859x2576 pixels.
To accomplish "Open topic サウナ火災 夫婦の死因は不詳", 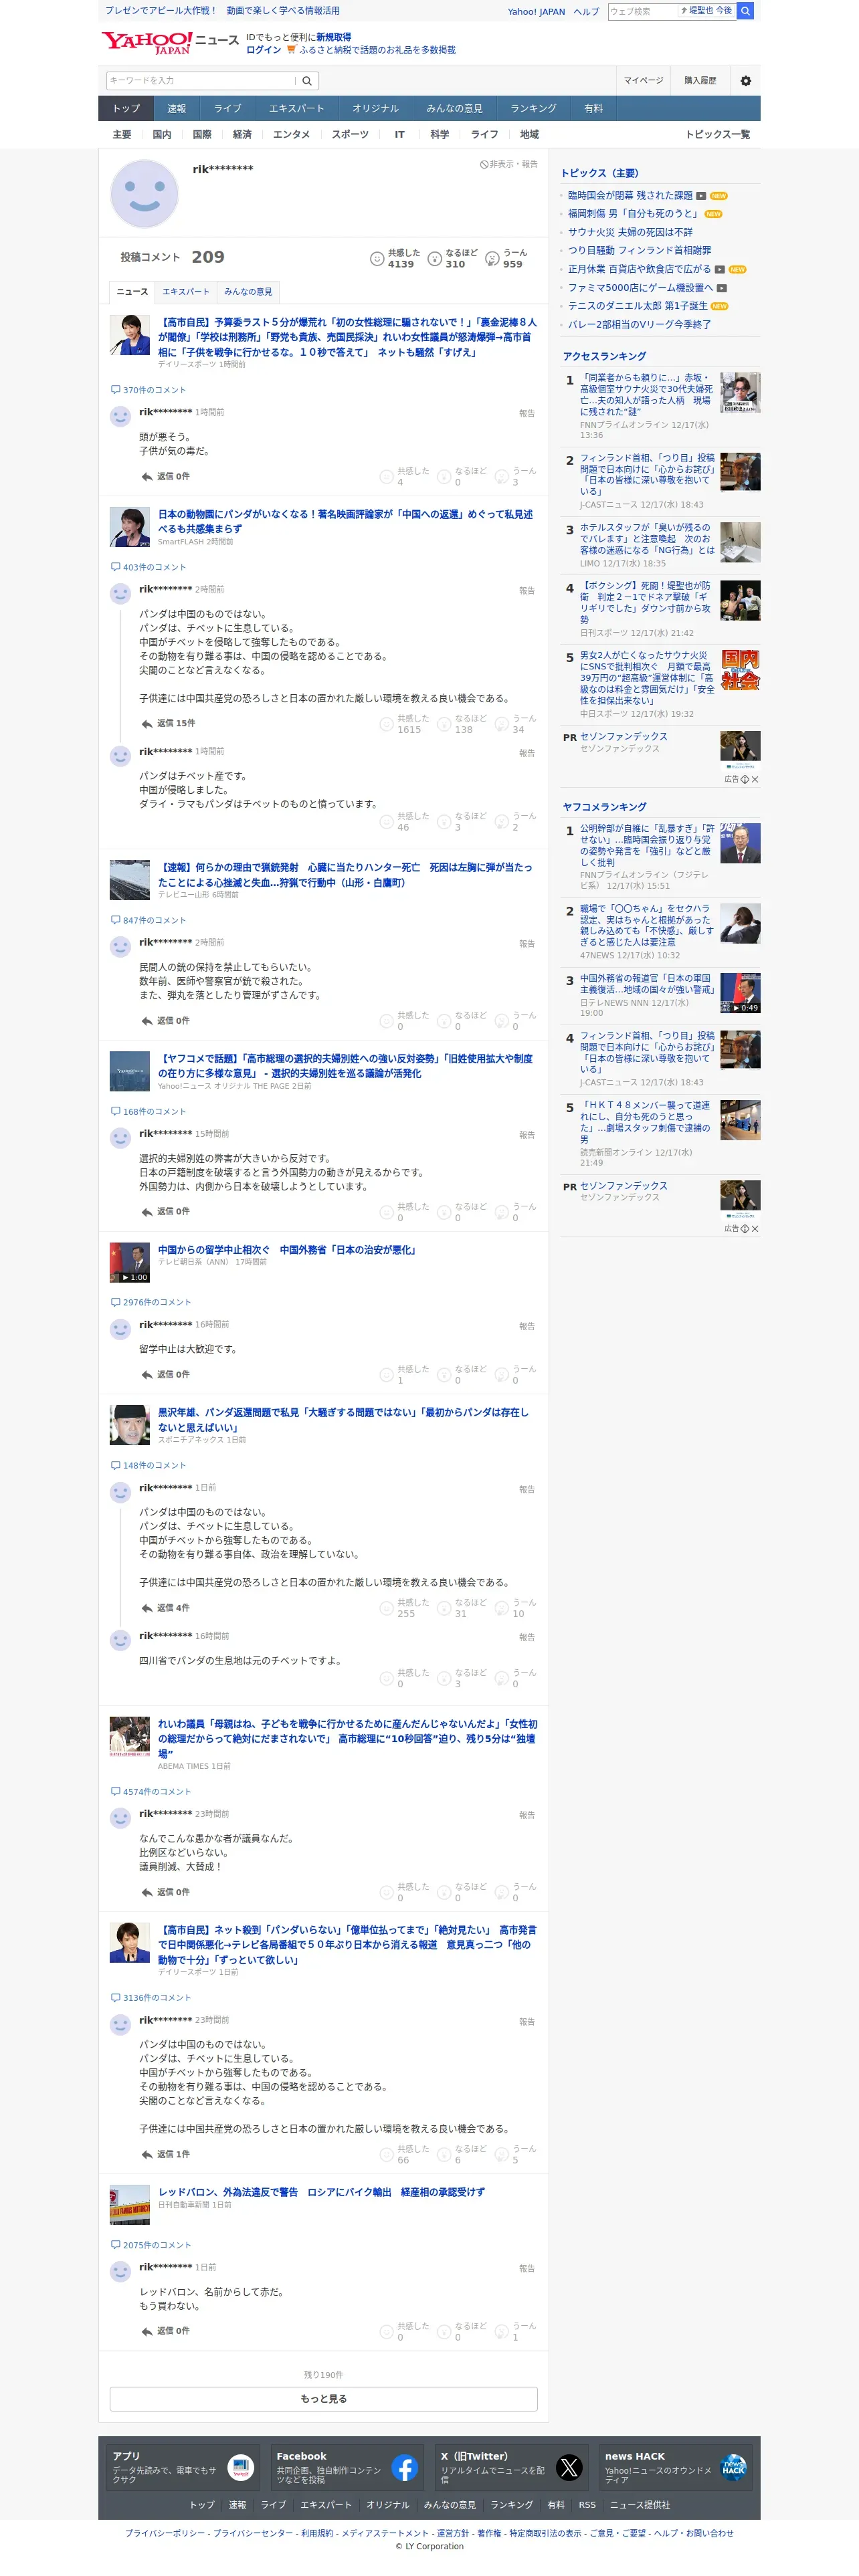I will 630,232.
